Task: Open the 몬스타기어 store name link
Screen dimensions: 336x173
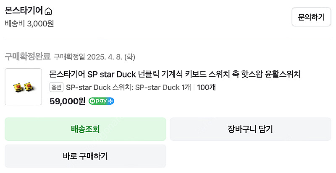Action: 24,11
